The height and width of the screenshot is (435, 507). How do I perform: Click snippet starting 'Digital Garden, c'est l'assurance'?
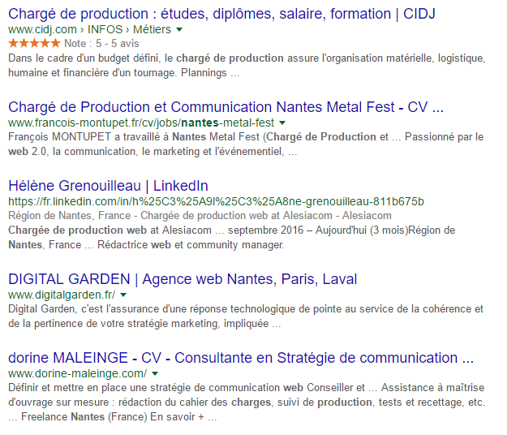tap(246, 317)
